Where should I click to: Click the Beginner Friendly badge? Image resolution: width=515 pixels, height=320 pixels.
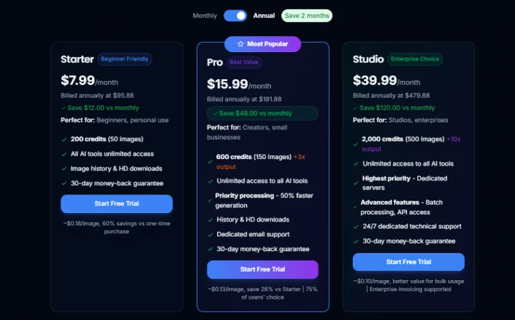pyautogui.click(x=124, y=59)
